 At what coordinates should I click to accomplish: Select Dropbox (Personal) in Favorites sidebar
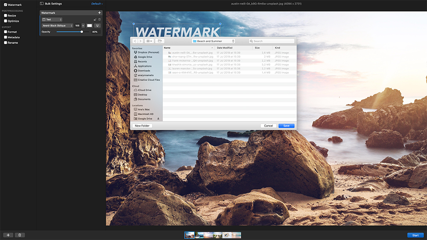[146, 52]
